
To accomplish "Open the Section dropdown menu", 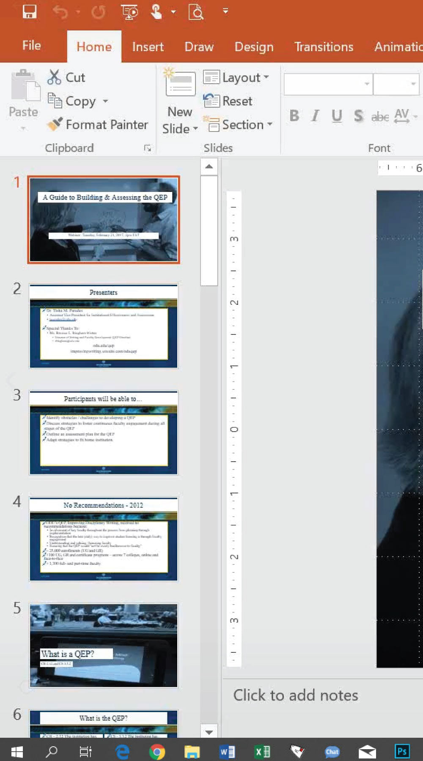I will click(x=238, y=125).
